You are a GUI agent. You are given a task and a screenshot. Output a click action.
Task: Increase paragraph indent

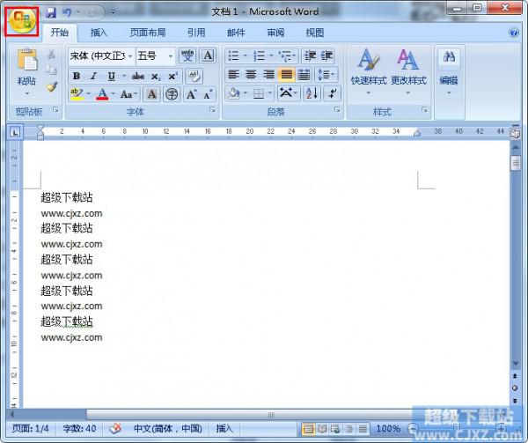coord(326,55)
